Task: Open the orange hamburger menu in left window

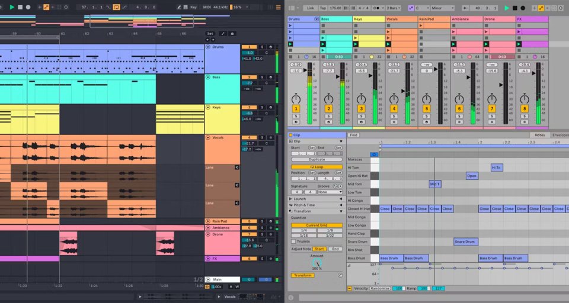Action: 279,7
